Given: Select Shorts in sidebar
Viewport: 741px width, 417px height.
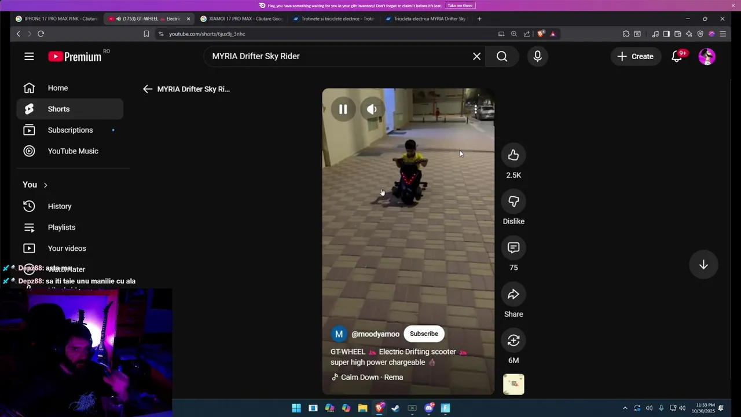Looking at the screenshot, I should click(69, 109).
